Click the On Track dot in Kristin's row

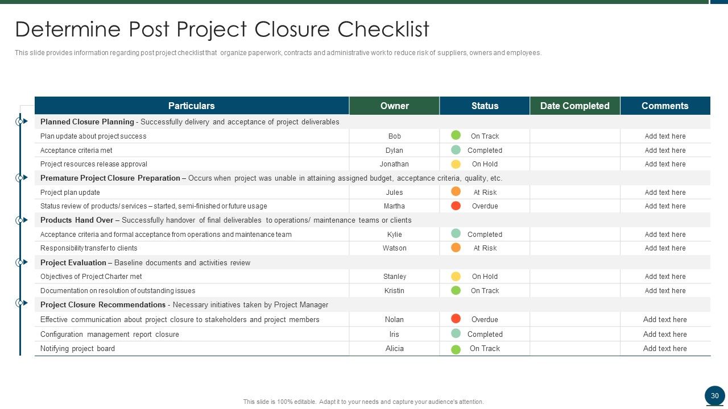coord(456,290)
